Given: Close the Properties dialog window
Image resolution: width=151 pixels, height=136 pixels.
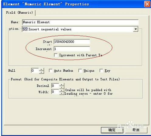Looking at the screenshot, I should [x=147, y=4].
